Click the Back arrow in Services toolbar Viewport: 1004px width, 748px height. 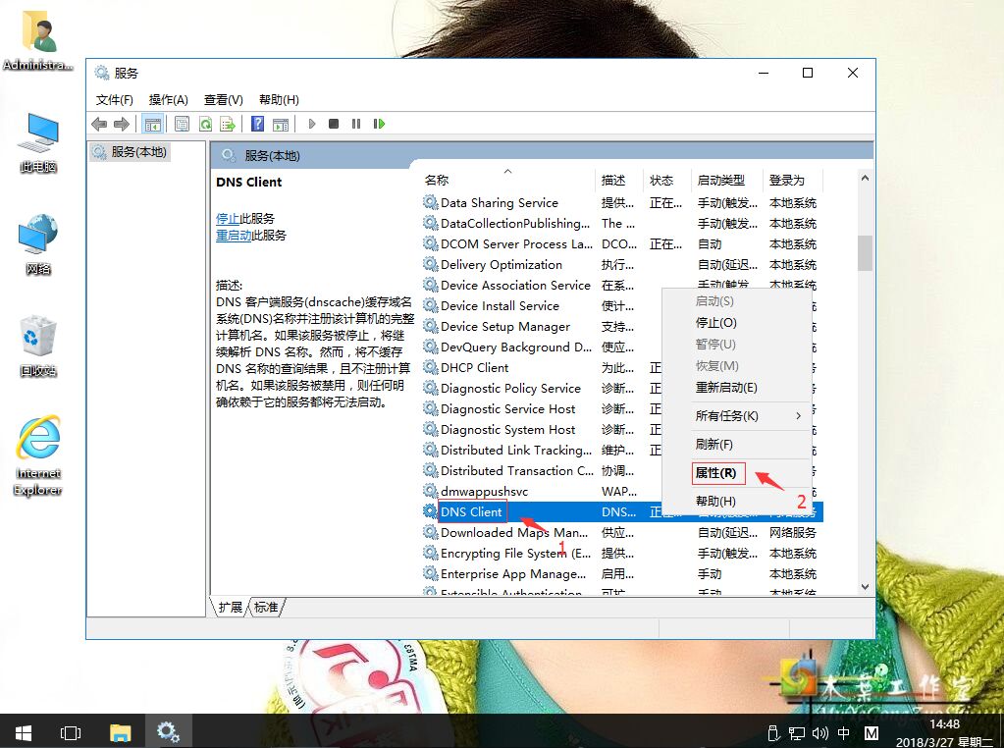pyautogui.click(x=99, y=124)
